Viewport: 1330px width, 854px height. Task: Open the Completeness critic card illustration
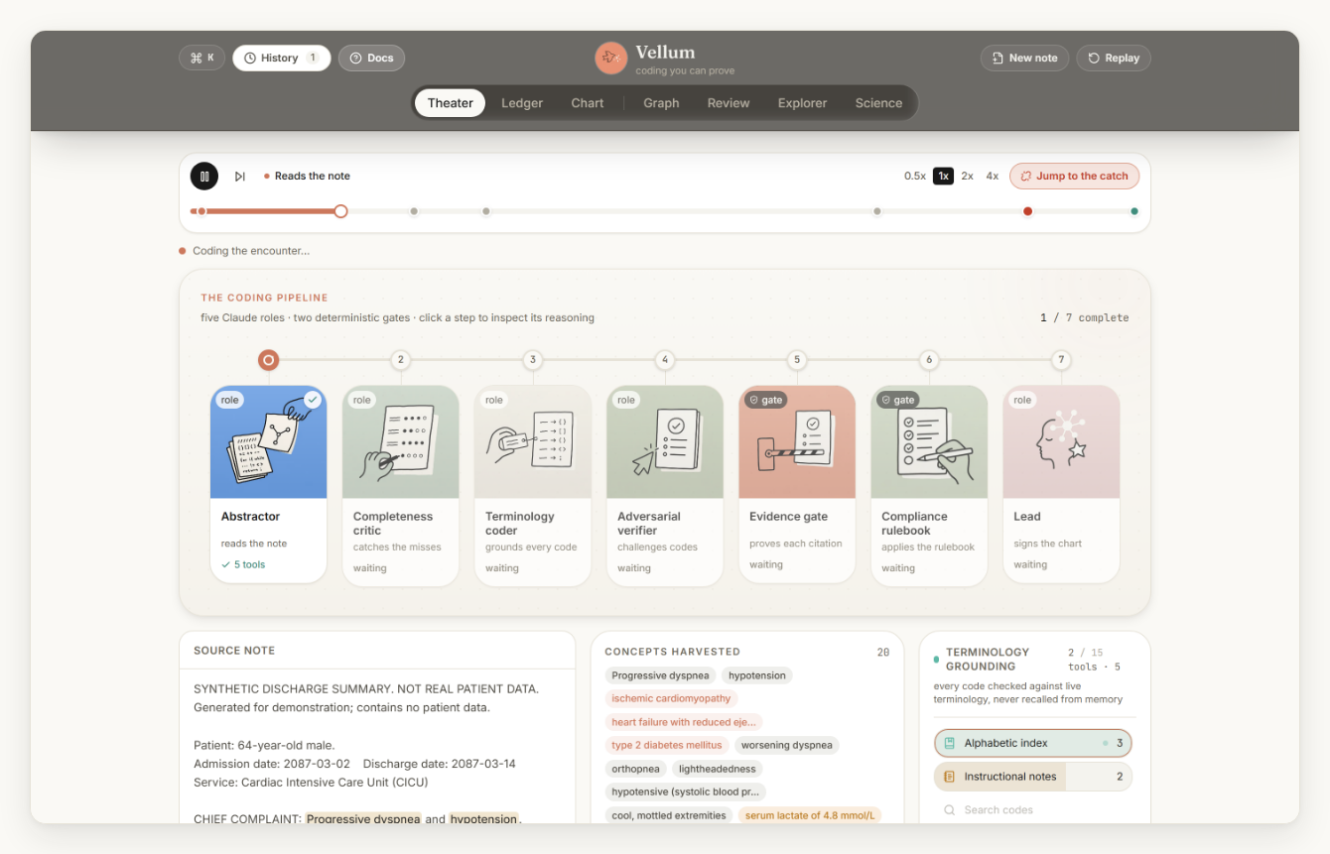click(x=400, y=442)
